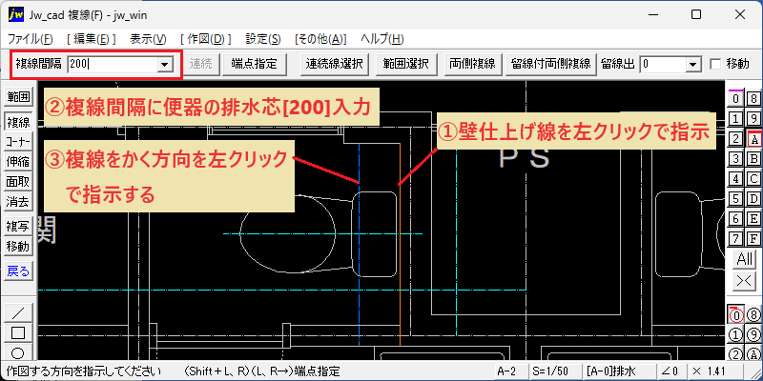Image resolution: width=763 pixels, height=381 pixels.
Task: Open the その他(A) menu
Action: tap(320, 39)
